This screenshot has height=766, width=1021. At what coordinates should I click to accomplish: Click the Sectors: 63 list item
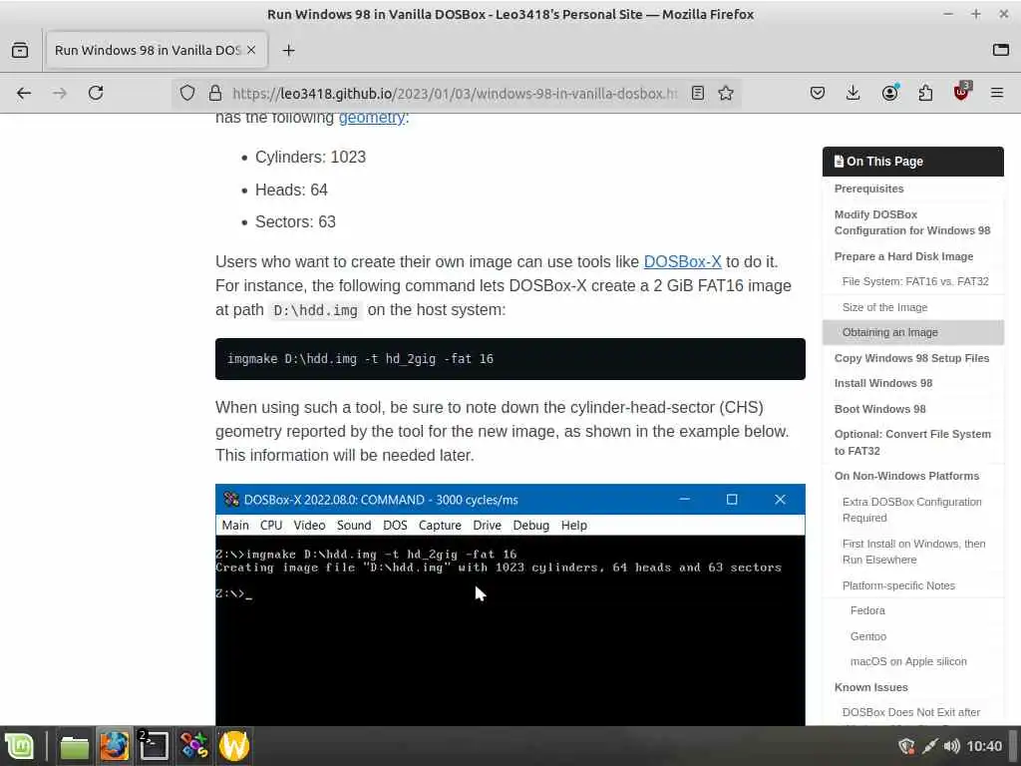click(x=295, y=222)
